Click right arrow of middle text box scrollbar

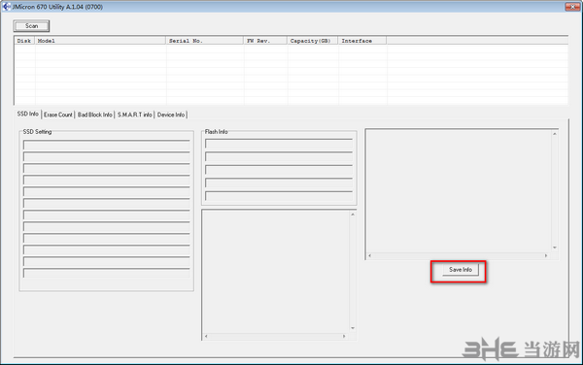tap(344, 337)
